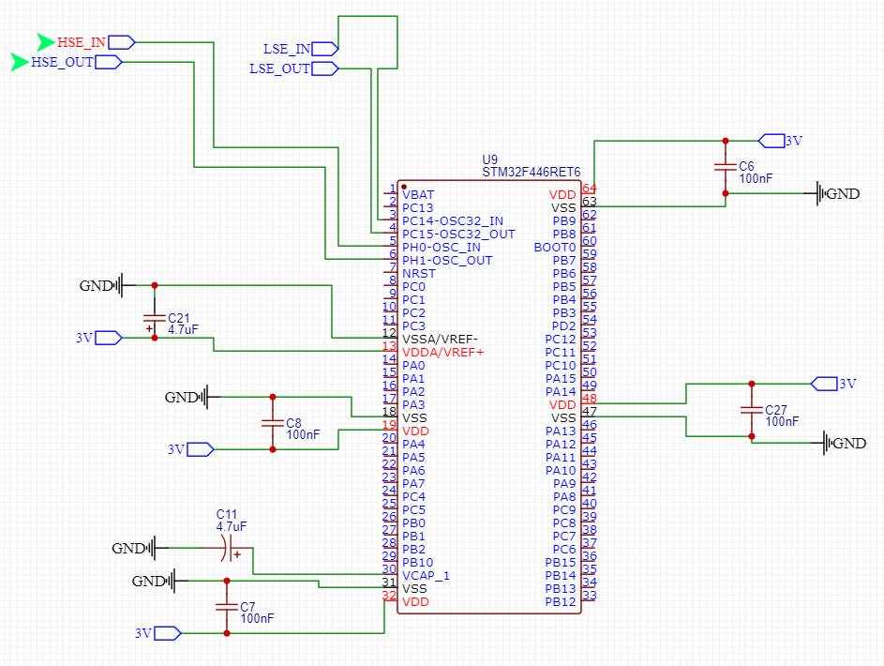Click the PH1-OSC_OUT pin label

pyautogui.click(x=447, y=261)
